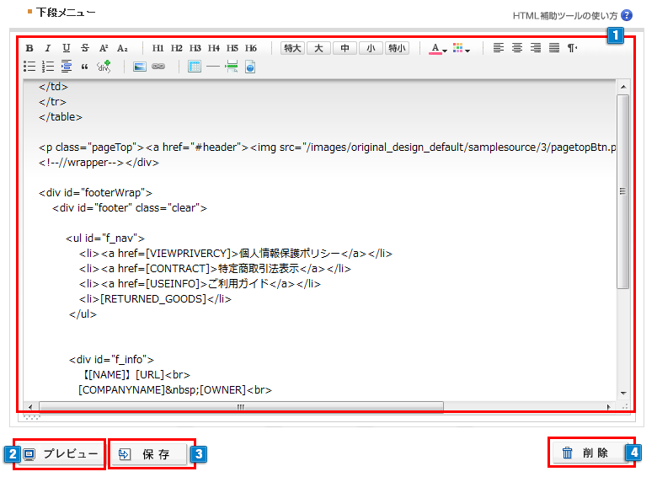Screen dimensions: 657x477
Task: Apply strikethrough to text
Action: (85, 48)
